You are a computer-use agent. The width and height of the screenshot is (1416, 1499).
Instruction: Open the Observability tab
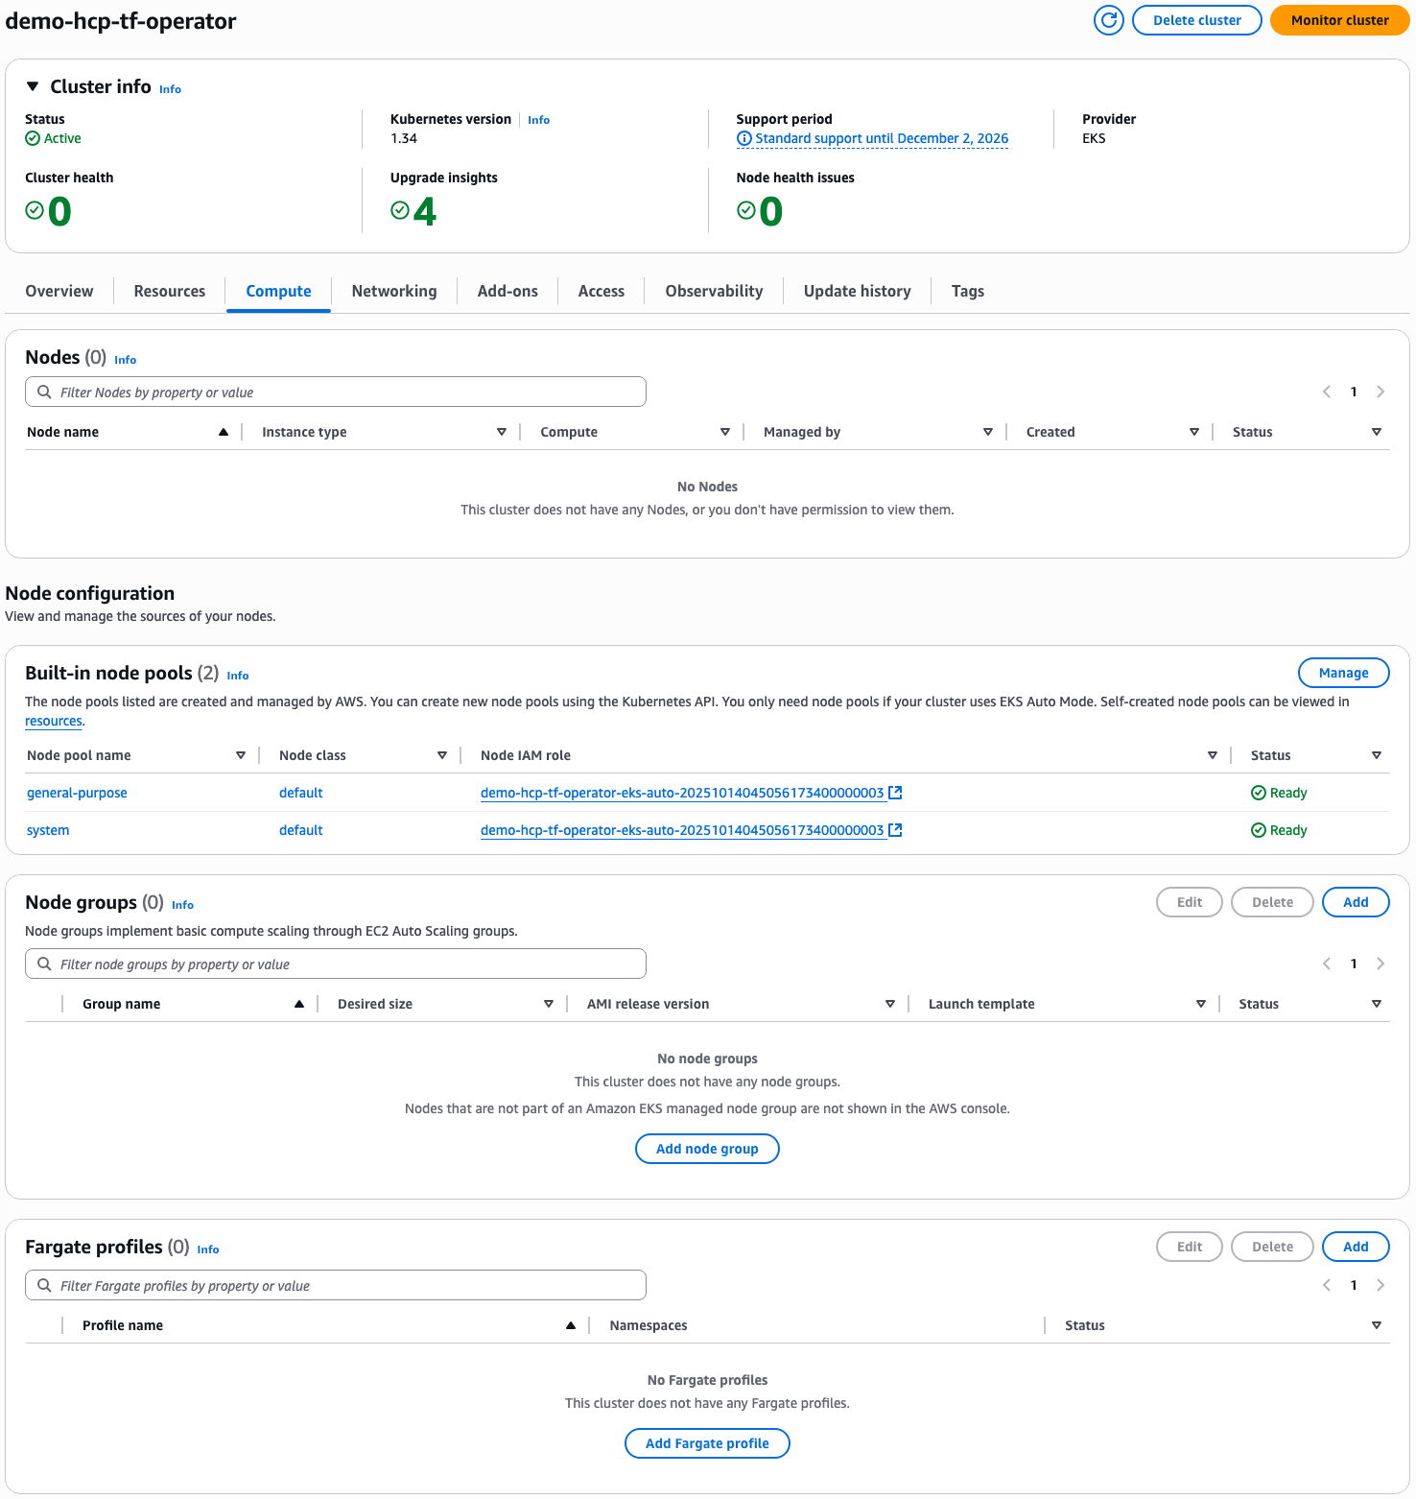pos(714,291)
